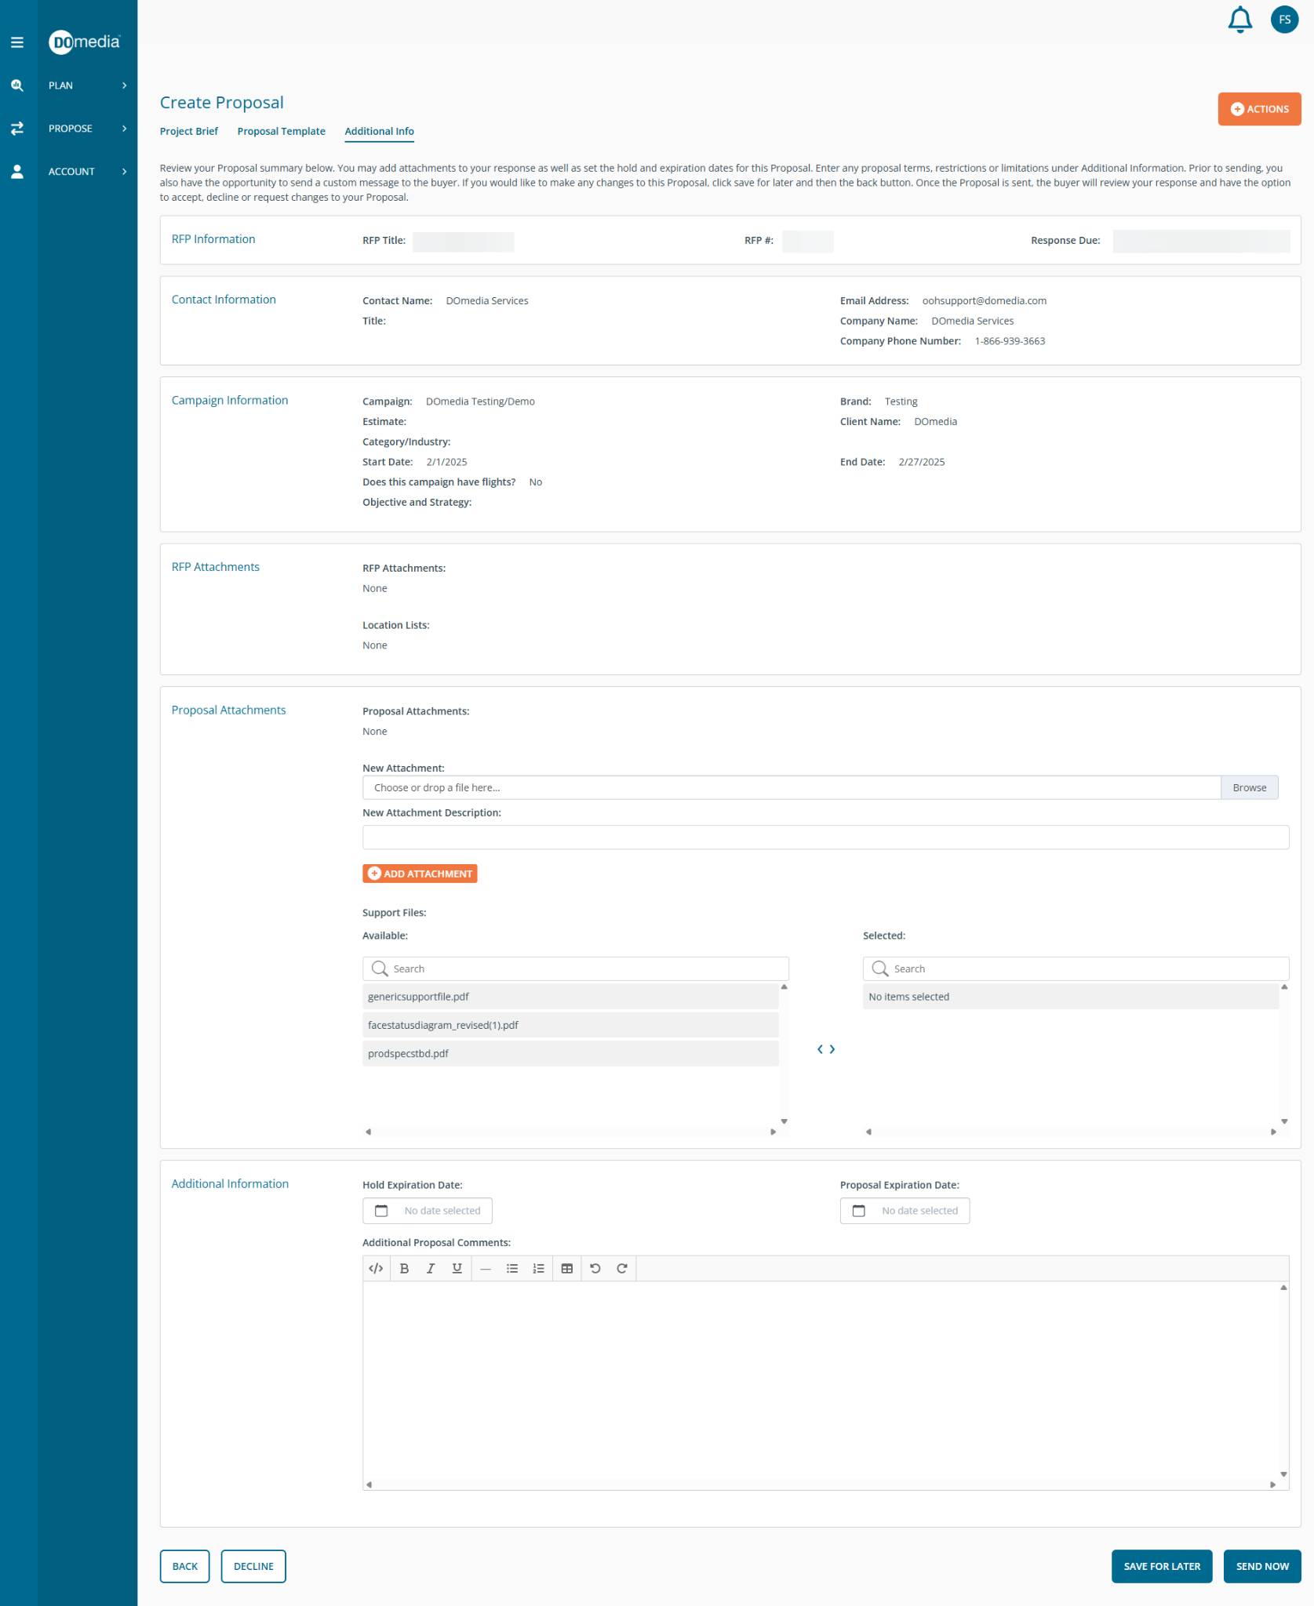This screenshot has height=1606, width=1314.
Task: Click the New Attachment Description field
Action: [x=825, y=837]
